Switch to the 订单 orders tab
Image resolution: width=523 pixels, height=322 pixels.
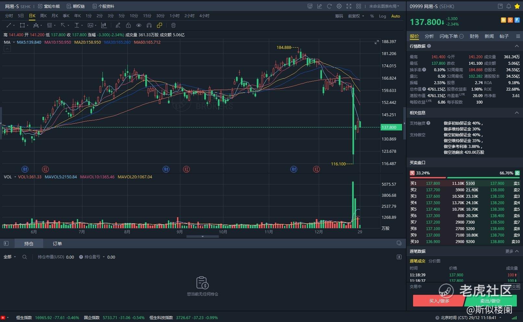click(x=57, y=244)
